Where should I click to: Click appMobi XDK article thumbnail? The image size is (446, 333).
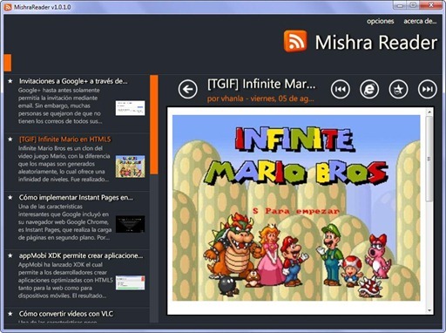coord(130,282)
